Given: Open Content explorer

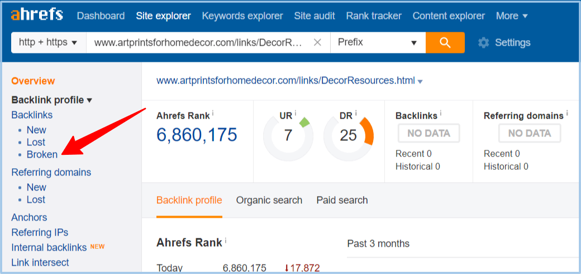Looking at the screenshot, I should (x=449, y=16).
